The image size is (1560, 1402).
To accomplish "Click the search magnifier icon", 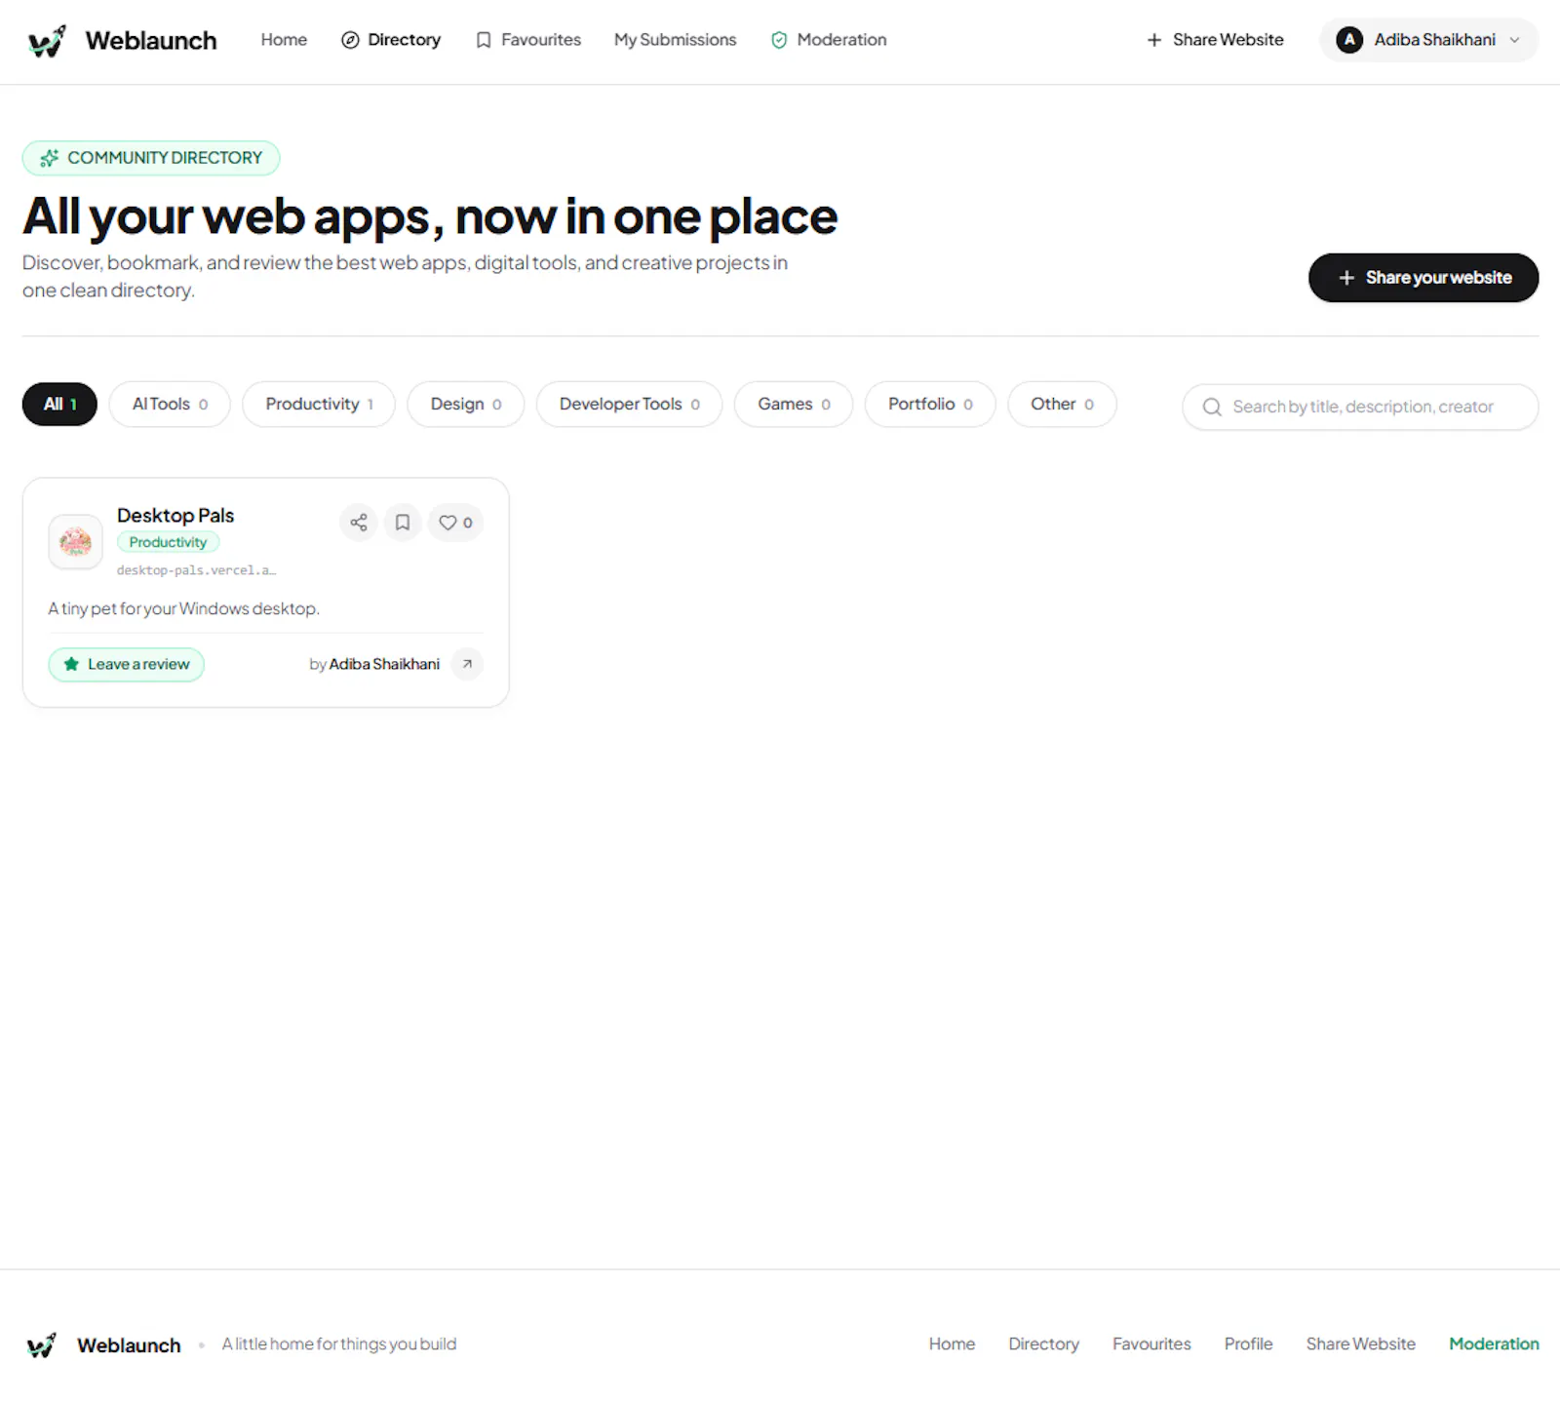I will pyautogui.click(x=1212, y=407).
